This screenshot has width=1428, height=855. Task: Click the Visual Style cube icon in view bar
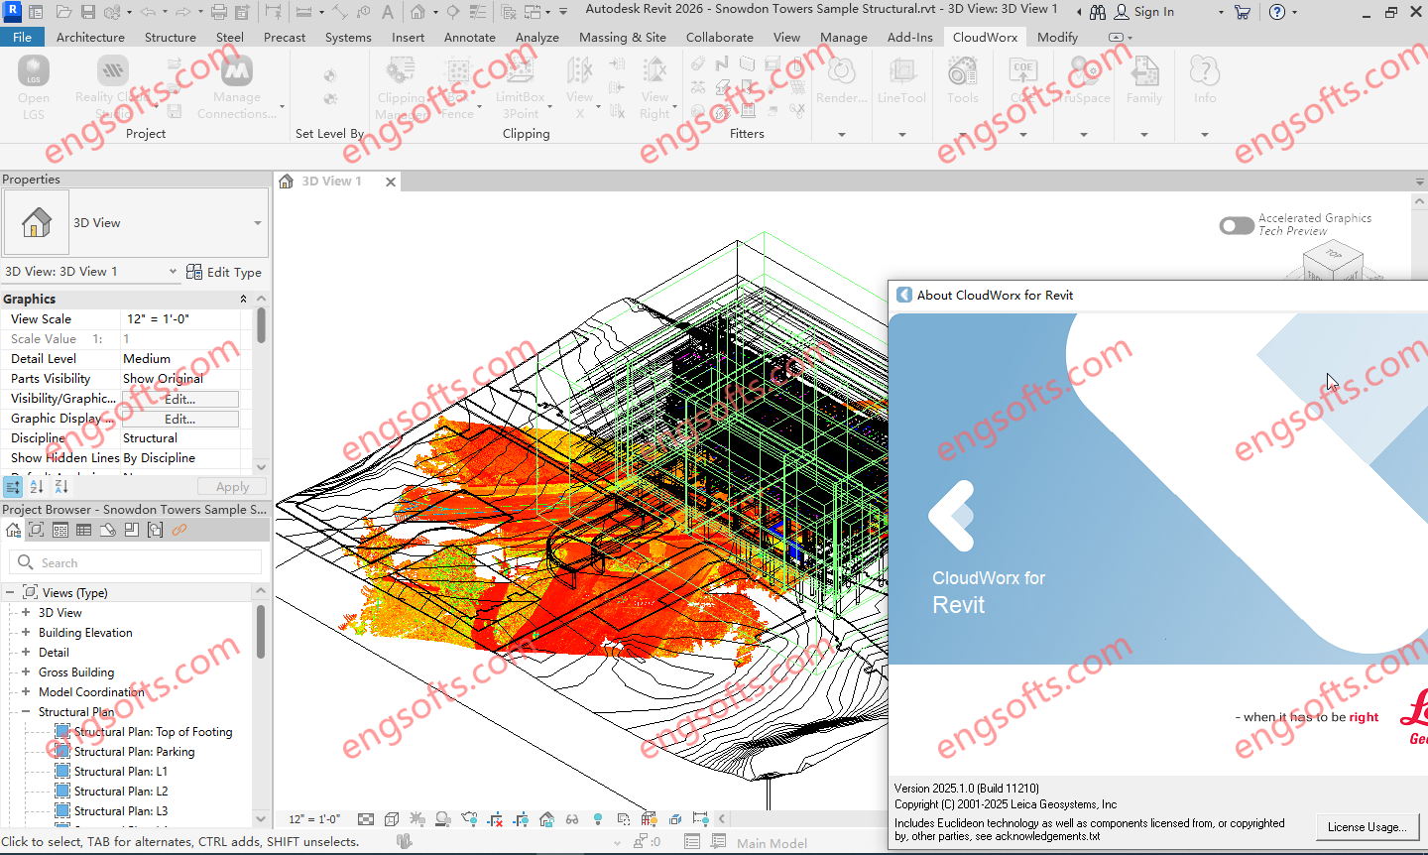point(392,819)
